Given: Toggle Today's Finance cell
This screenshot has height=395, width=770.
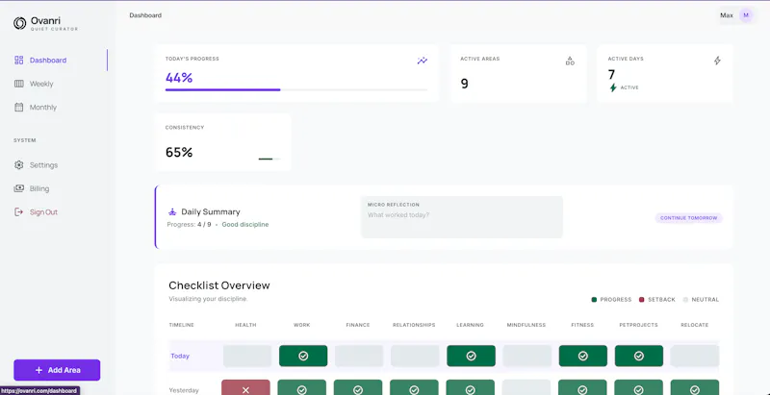Looking at the screenshot, I should tap(359, 356).
